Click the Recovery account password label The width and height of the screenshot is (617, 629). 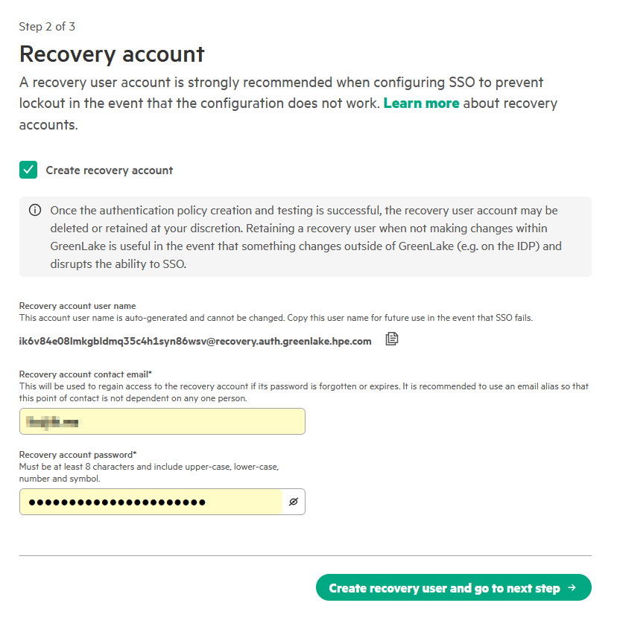[x=77, y=455]
